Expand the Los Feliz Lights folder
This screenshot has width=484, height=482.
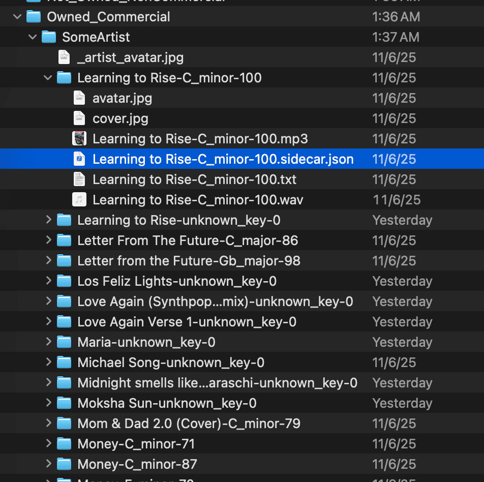coord(48,281)
